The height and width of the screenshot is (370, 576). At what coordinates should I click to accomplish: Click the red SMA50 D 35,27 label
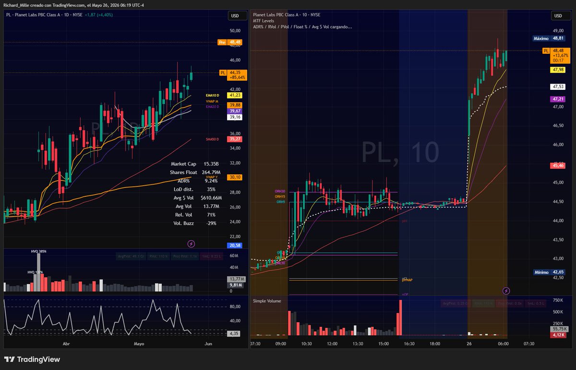225,139
